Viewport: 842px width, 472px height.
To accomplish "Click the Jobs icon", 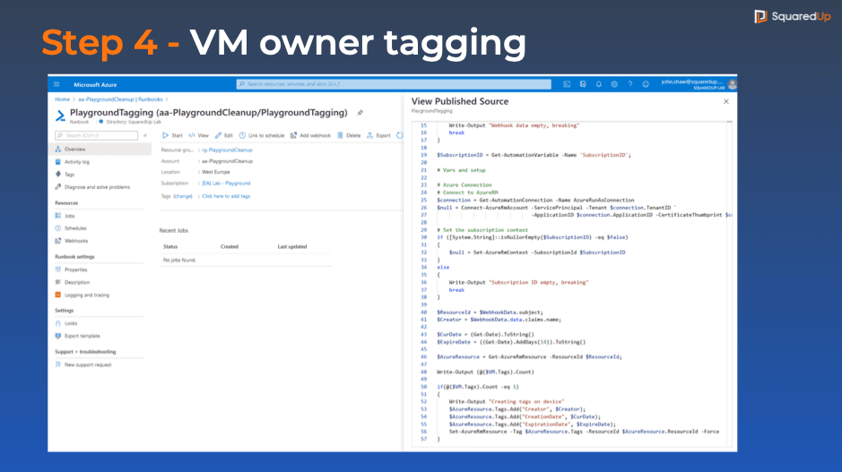I will (58, 216).
